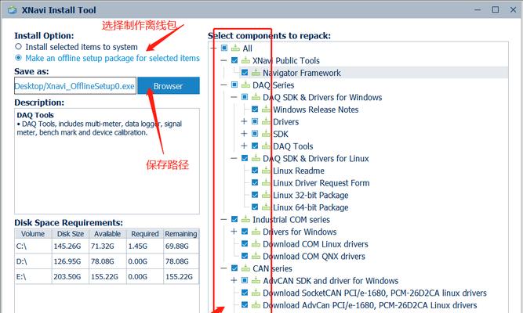Click the install icon beside Industrial COM series

(245, 219)
